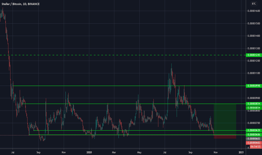Click the green 0.00000606 price label
Viewport: 262px width, 155px height.
coord(254,134)
